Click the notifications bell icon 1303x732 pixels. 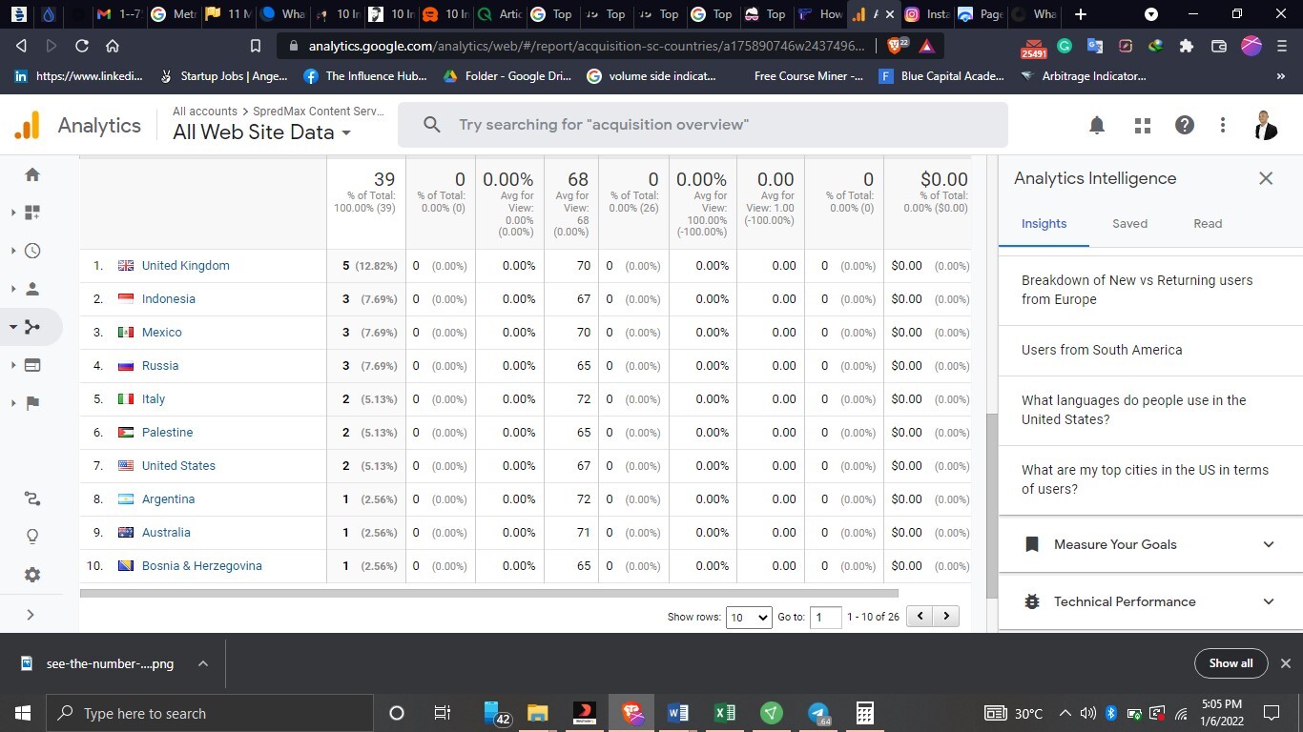[1097, 125]
